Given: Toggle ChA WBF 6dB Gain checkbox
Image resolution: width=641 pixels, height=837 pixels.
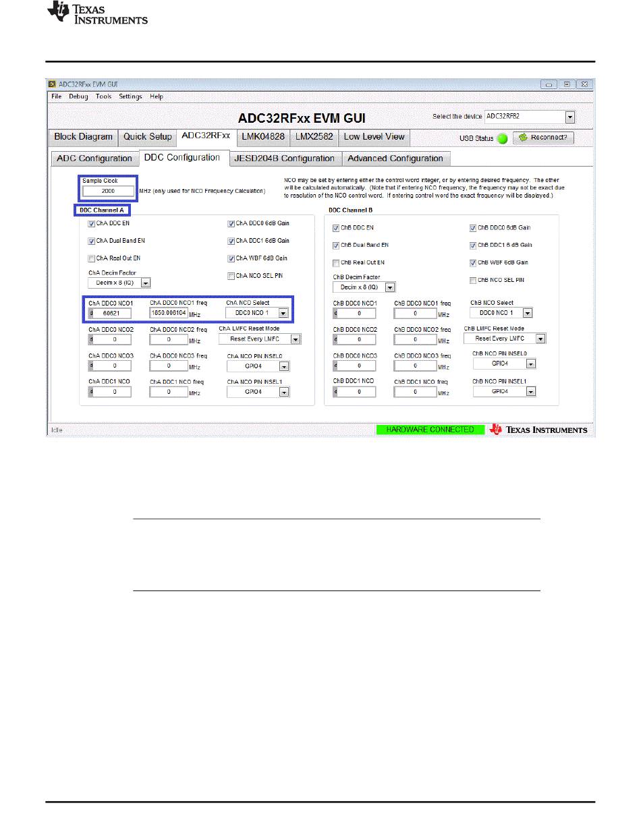Looking at the screenshot, I should pos(231,258).
